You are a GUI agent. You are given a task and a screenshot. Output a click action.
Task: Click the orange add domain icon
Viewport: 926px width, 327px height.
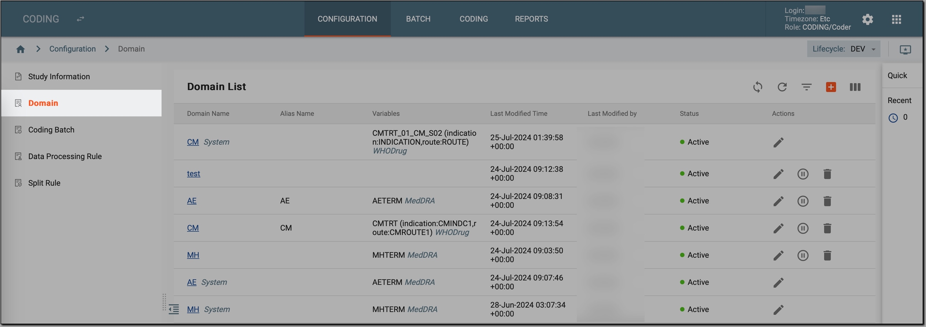831,87
